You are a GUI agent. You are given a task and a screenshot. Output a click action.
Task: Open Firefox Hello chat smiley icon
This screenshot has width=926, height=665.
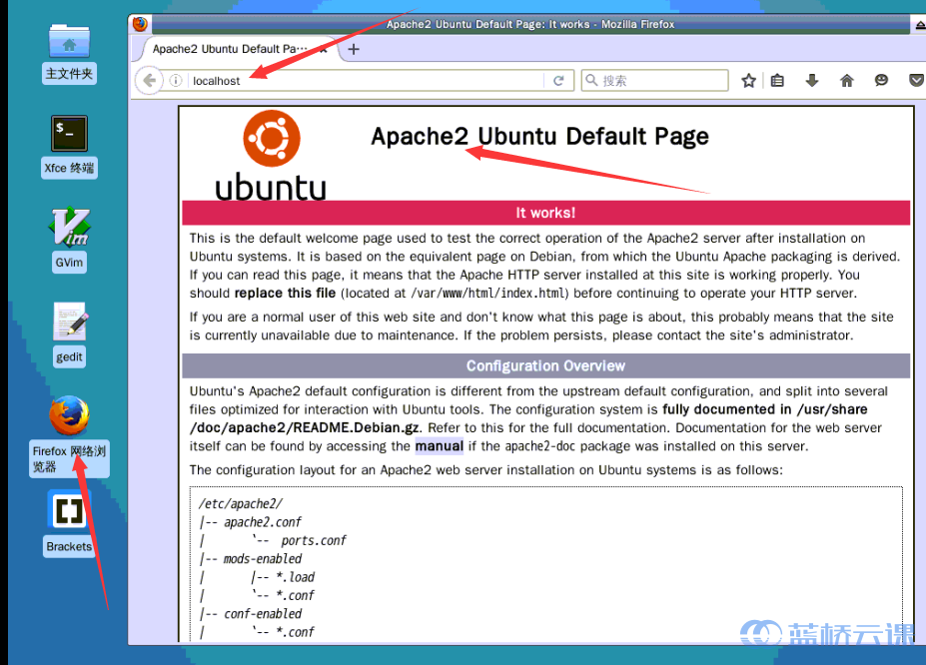tap(881, 80)
